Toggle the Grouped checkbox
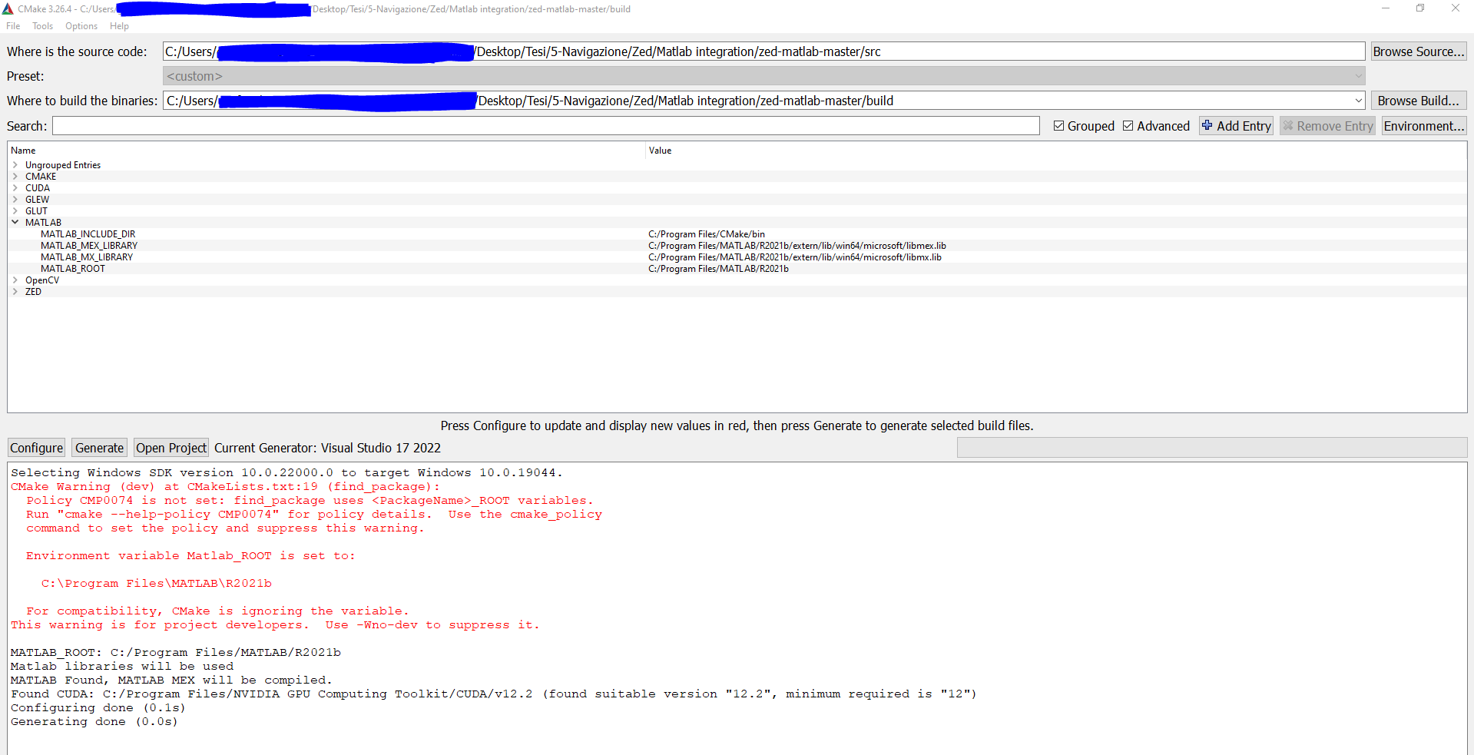Screen dimensions: 1474x755 pyautogui.click(x=1059, y=126)
